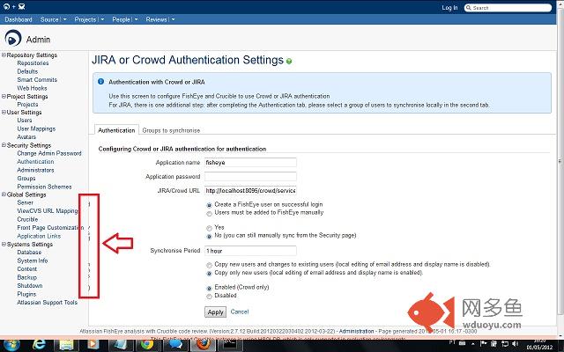Screen dimensions: 564x352
Task: Open the Administration footer link
Action: [x=356, y=331]
